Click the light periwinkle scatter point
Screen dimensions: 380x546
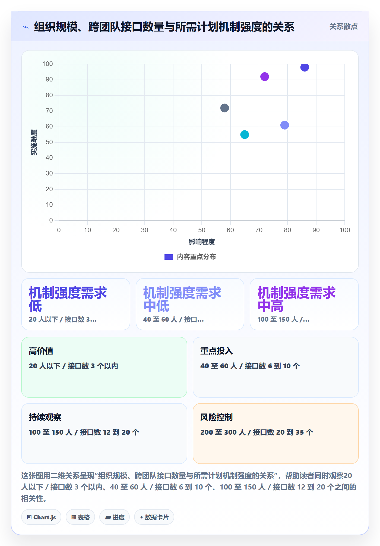(x=284, y=125)
